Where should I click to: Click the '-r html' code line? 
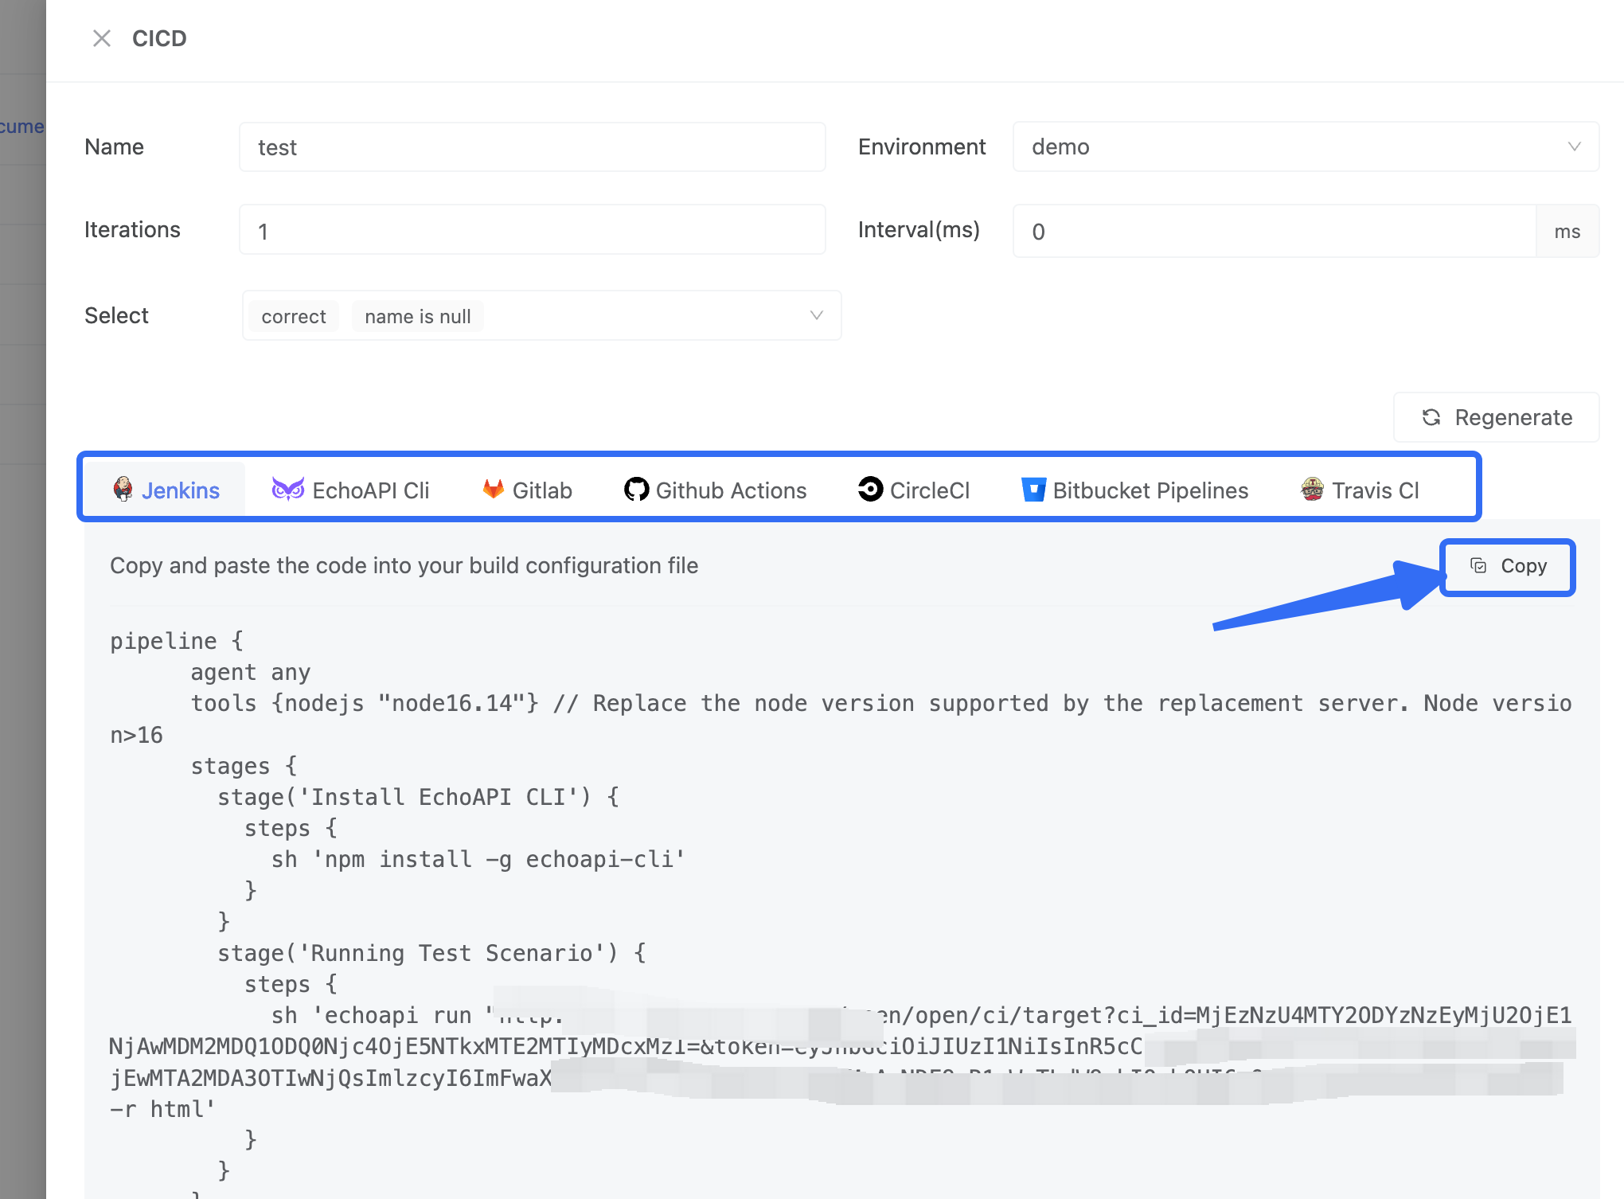[x=162, y=1109]
